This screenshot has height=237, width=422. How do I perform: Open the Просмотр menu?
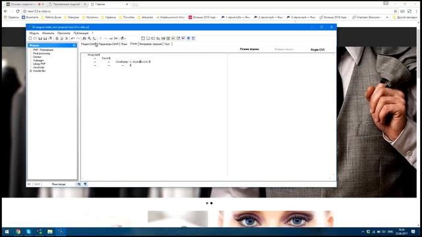point(64,33)
